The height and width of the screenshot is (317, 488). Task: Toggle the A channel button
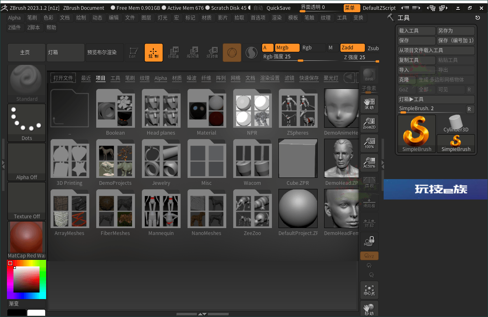click(x=268, y=48)
